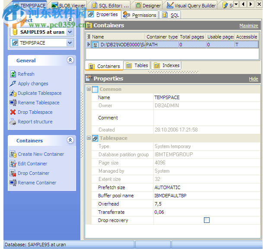Click the Rename Container icon

coord(13,183)
